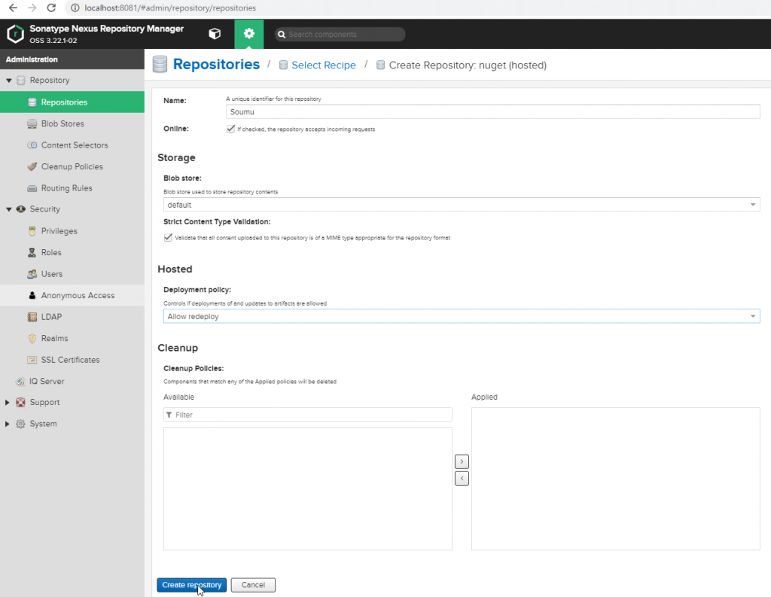The image size is (771, 597).
Task: Open Anonymous Access in the sidebar
Action: [72, 295]
